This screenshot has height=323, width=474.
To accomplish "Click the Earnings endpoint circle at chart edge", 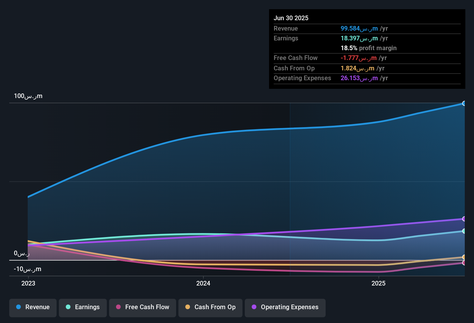I will [x=464, y=231].
